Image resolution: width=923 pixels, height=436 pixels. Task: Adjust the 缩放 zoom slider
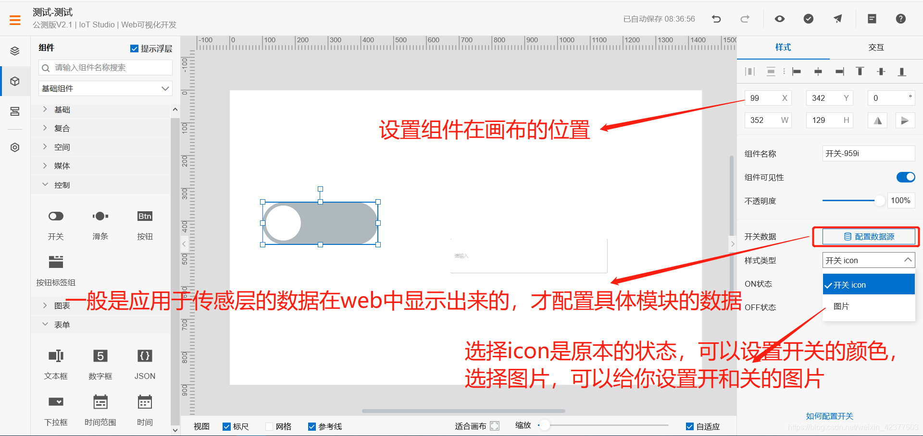click(544, 425)
